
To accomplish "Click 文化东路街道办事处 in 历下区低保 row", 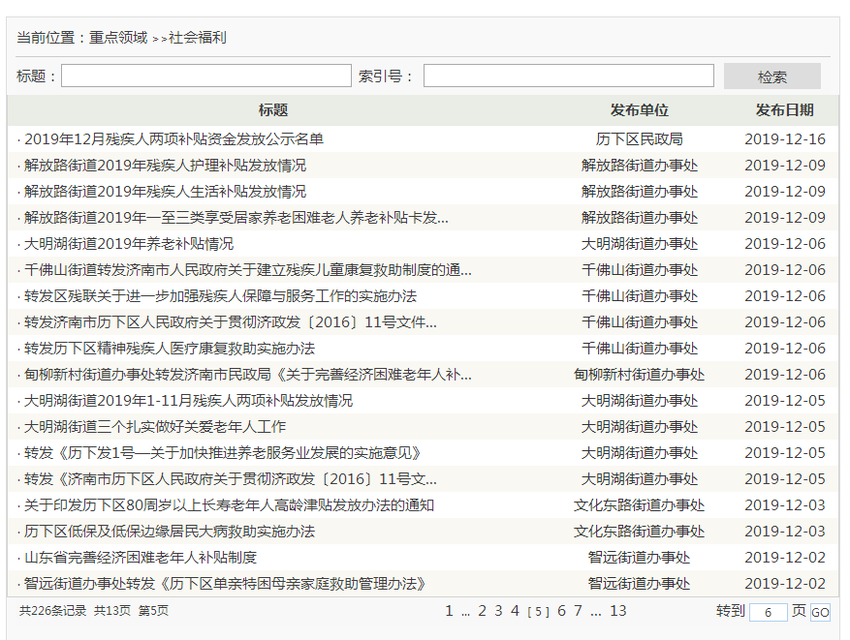I will tap(639, 532).
